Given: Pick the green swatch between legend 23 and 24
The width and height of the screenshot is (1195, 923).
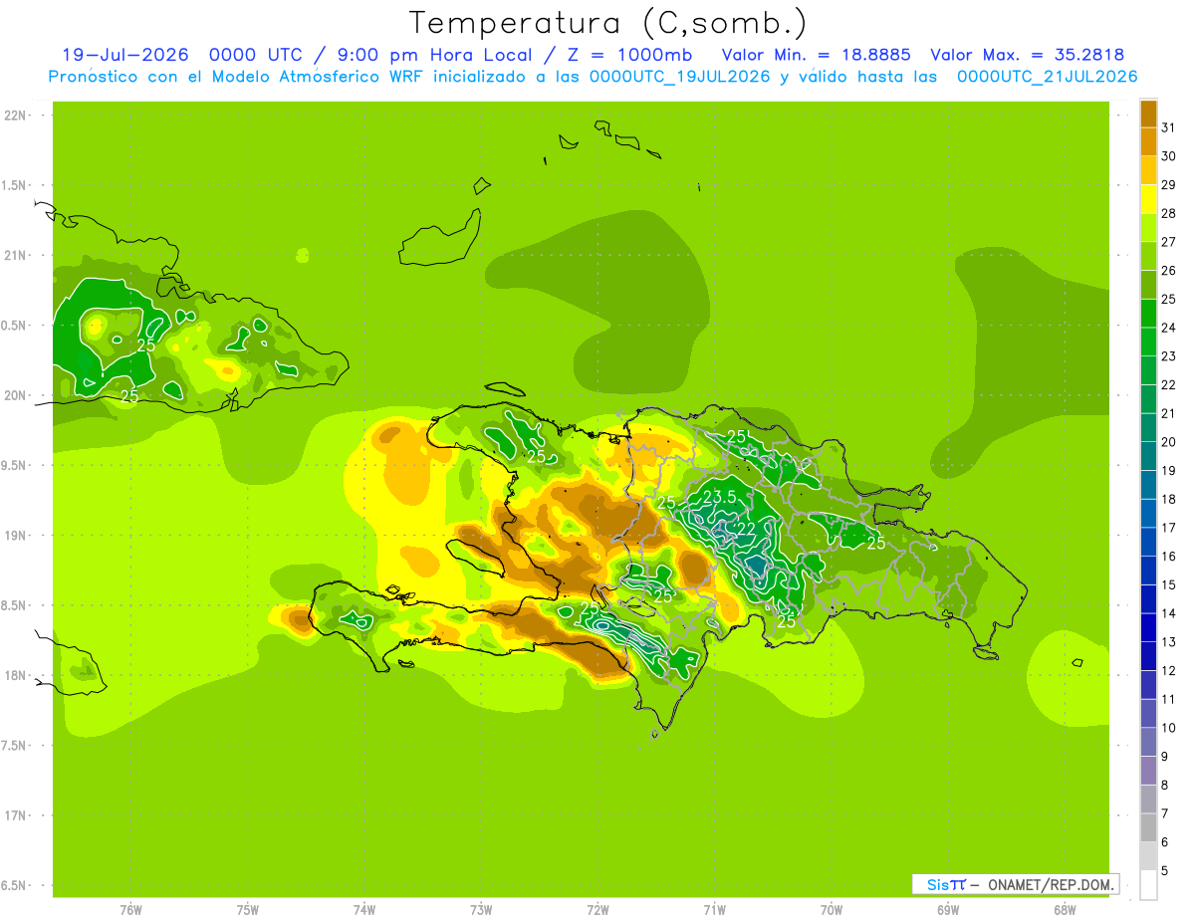Looking at the screenshot, I should tap(1148, 343).
